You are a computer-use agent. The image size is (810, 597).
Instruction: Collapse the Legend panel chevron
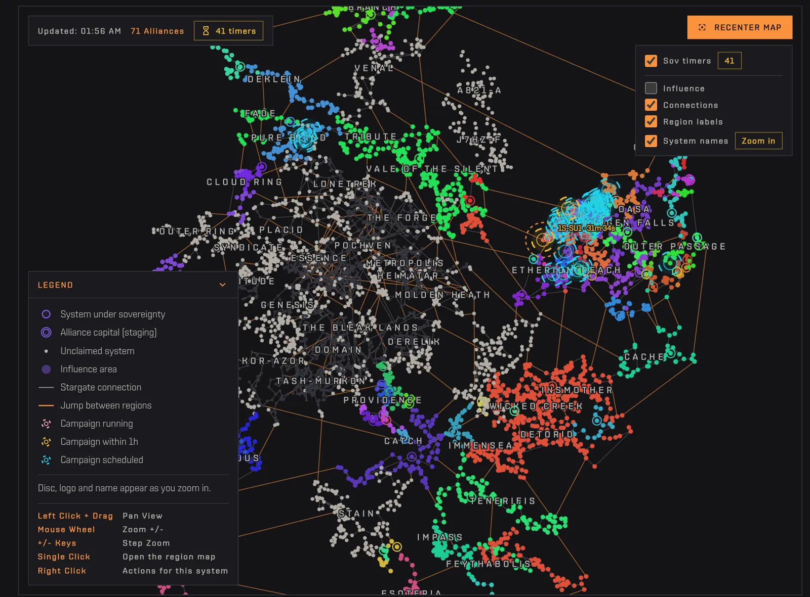(222, 285)
